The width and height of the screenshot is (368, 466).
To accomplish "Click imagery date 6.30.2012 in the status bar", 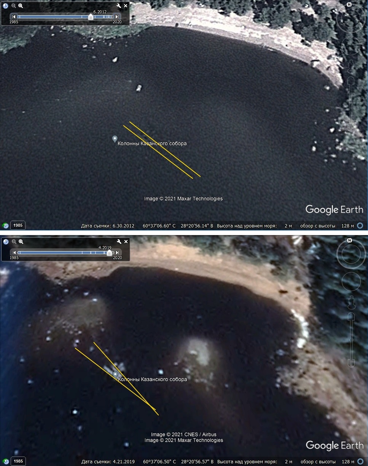I will [108, 226].
